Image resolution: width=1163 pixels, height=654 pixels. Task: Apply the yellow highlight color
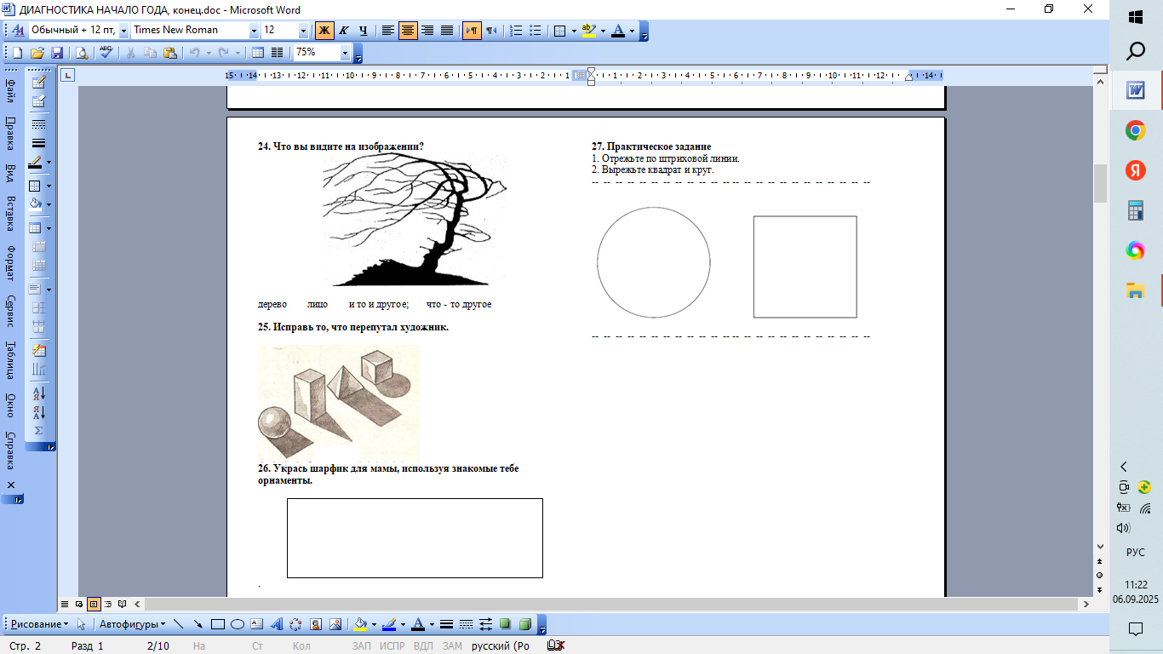point(587,31)
